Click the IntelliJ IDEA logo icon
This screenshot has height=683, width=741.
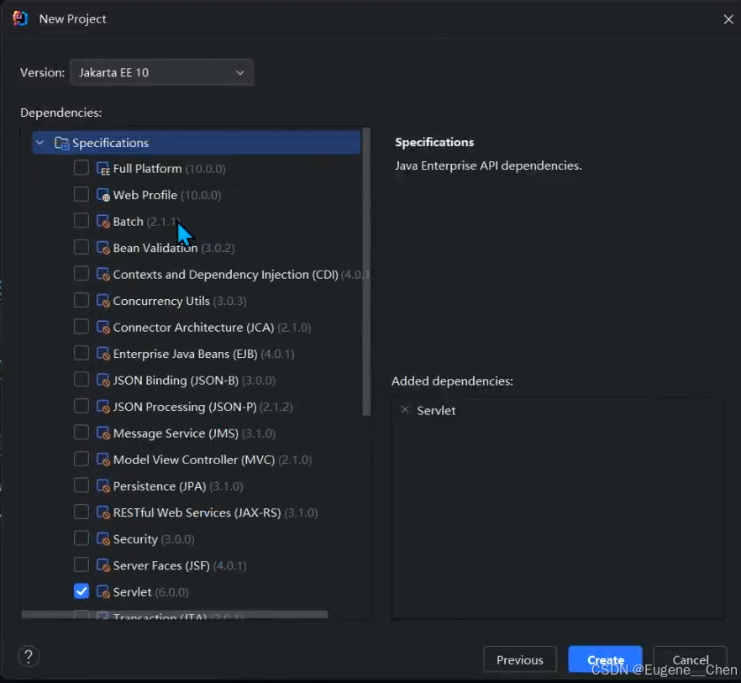pyautogui.click(x=20, y=18)
